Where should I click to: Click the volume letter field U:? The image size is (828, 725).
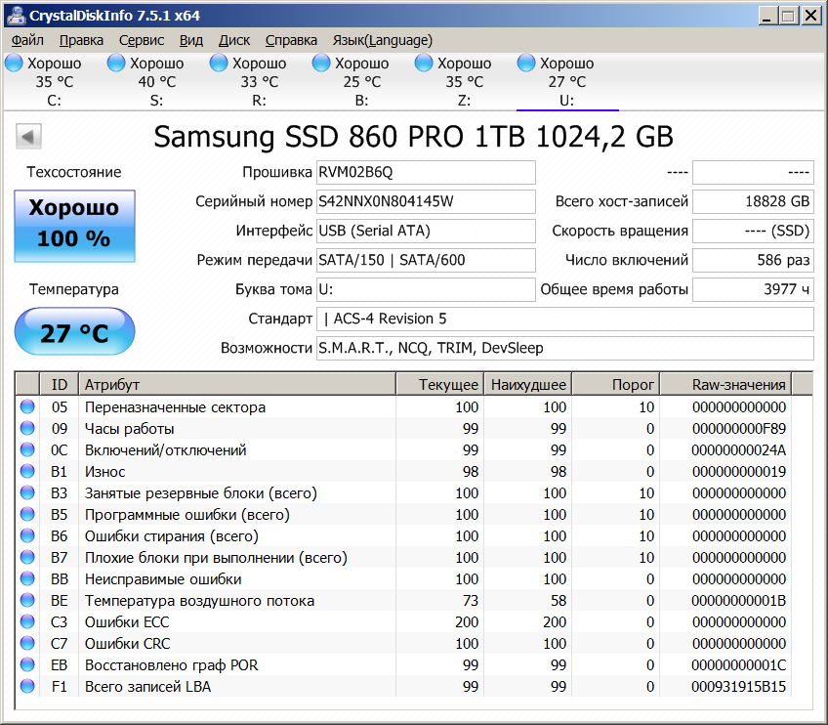click(x=426, y=289)
